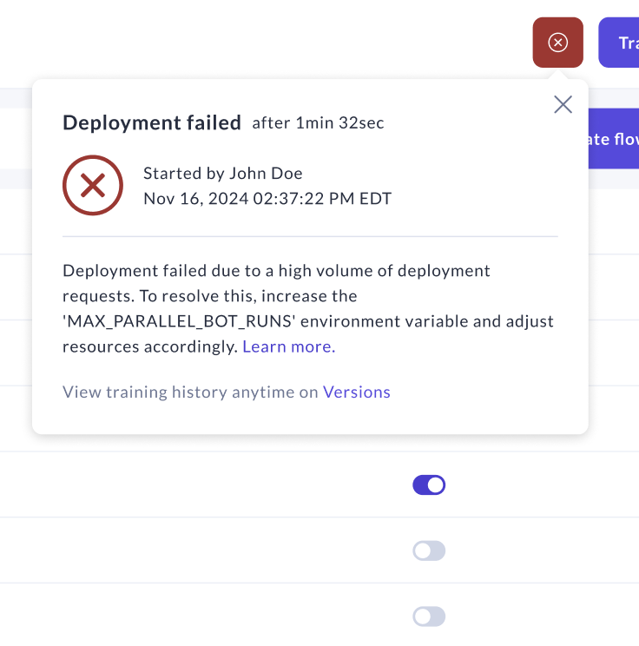
Task: Click the Create flow button
Action: [x=613, y=138]
